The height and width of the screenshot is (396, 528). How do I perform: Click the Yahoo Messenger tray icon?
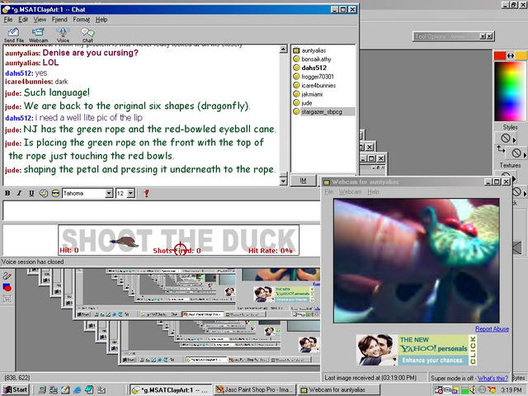click(492, 390)
